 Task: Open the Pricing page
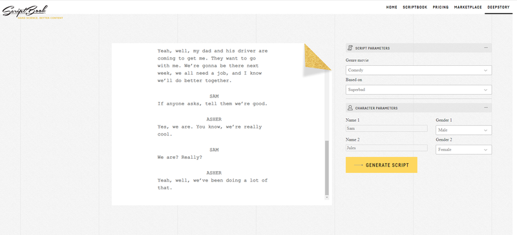(441, 7)
